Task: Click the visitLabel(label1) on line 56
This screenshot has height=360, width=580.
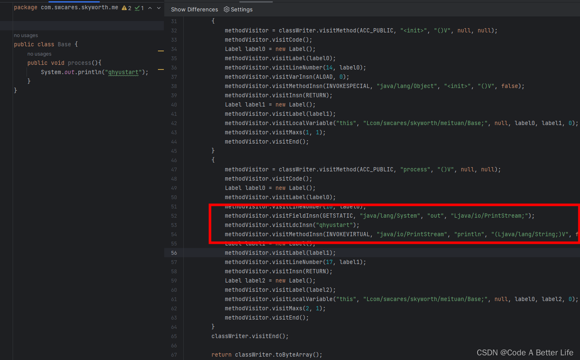Action: coord(280,253)
